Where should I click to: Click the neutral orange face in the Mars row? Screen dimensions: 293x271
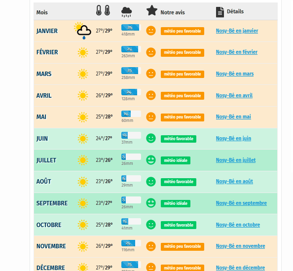(x=151, y=74)
